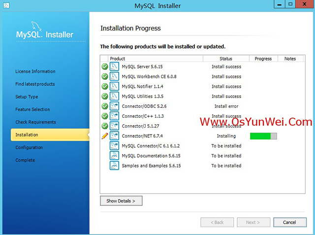Viewport: 315px width, 235px height.
Task: Click the green checkmark beside MySQL Notifier 1.1.4
Action: coord(104,86)
